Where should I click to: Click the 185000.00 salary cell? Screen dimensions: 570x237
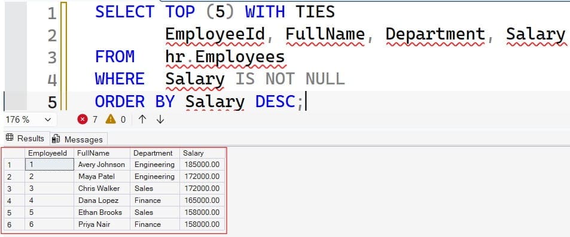(x=203, y=165)
